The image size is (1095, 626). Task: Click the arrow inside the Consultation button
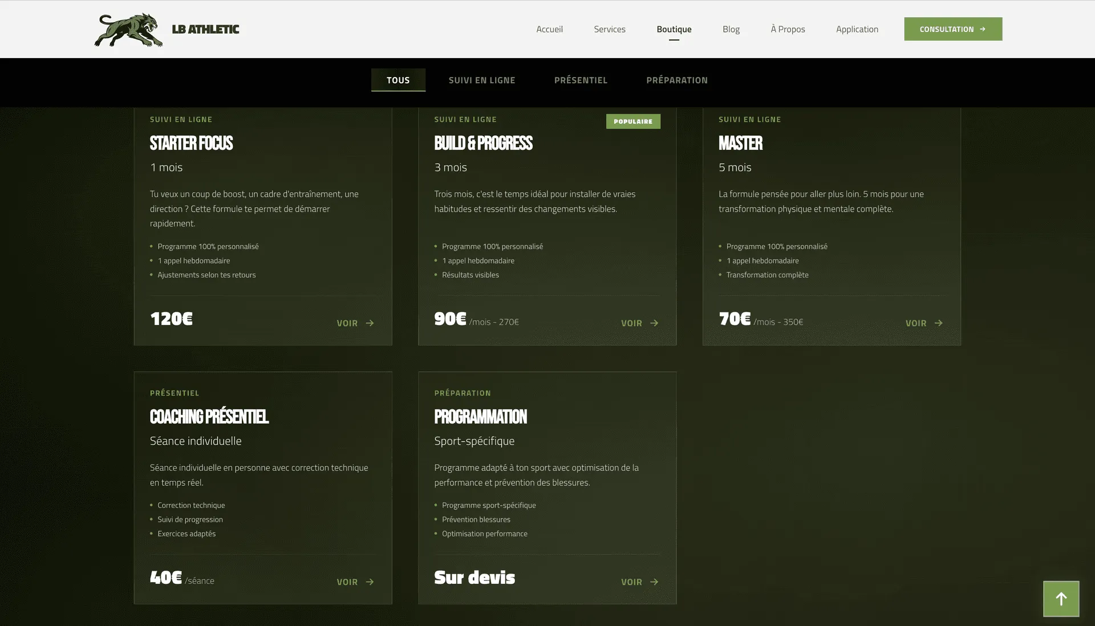click(x=983, y=29)
